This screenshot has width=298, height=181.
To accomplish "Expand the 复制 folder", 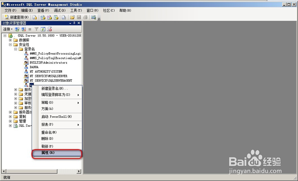I will click(x=10, y=117).
